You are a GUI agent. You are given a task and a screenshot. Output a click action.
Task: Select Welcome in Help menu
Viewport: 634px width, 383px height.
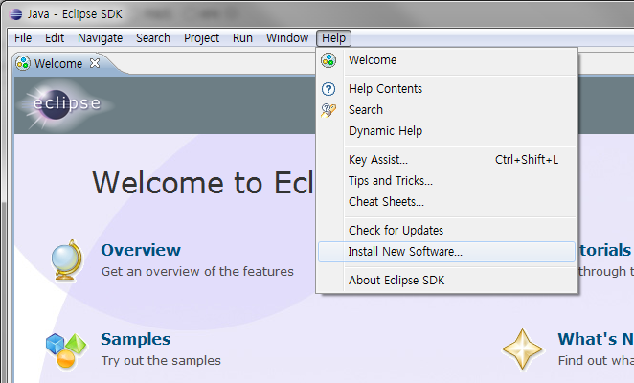[x=446, y=60]
